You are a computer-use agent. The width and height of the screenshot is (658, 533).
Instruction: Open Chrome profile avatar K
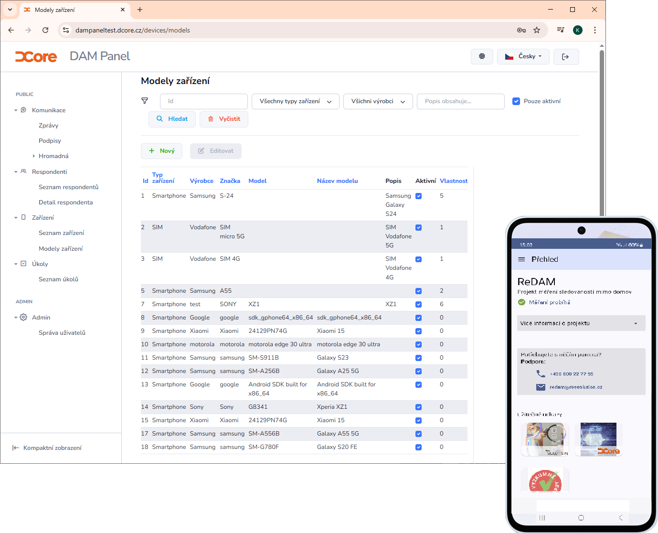tap(578, 30)
